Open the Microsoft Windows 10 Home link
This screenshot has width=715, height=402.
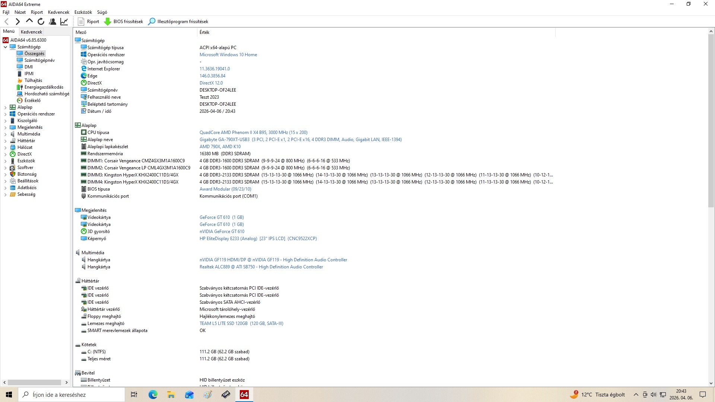coord(228,55)
